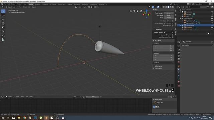This screenshot has height=120, width=214.
Task: Collapse the View panel in sidebar
Action: point(154,10)
